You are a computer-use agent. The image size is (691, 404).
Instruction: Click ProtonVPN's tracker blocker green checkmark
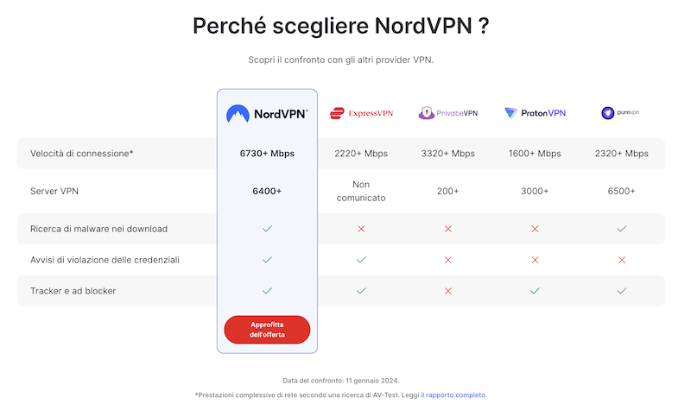535,291
